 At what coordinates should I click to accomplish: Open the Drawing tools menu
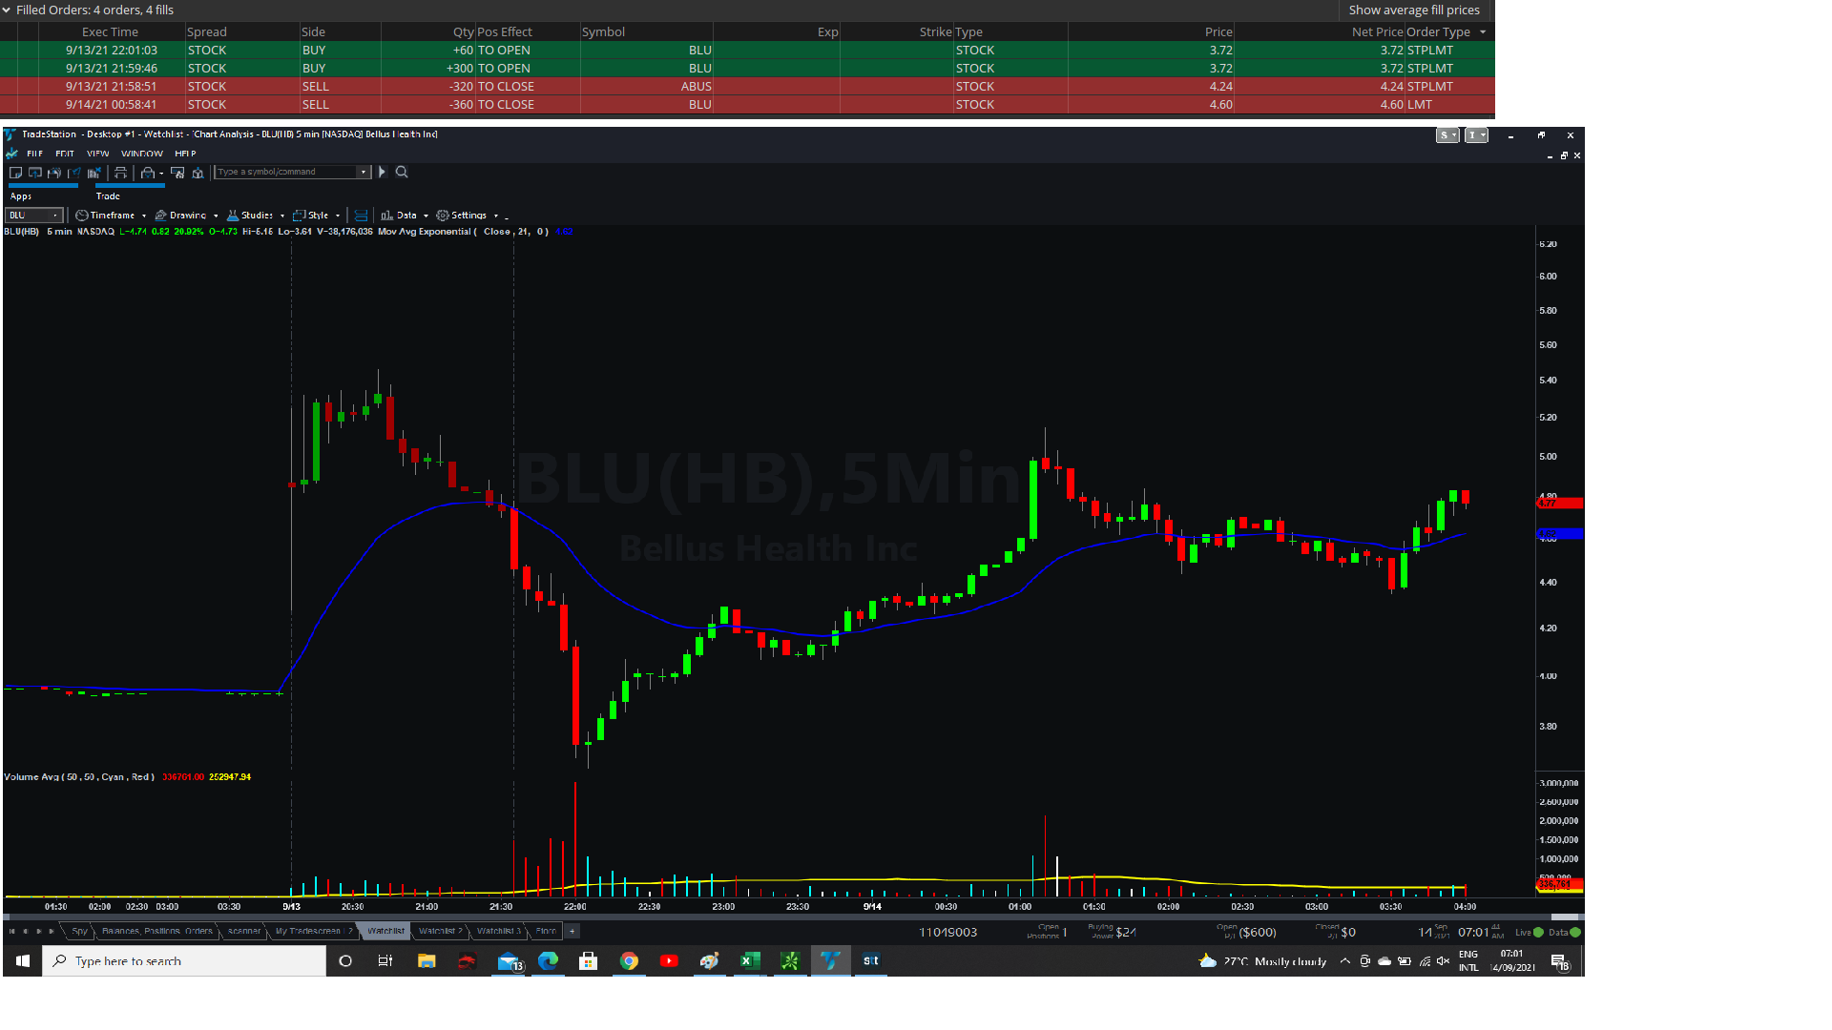coord(186,216)
